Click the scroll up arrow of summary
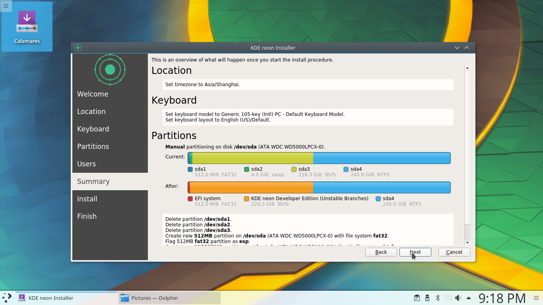 coord(467,68)
